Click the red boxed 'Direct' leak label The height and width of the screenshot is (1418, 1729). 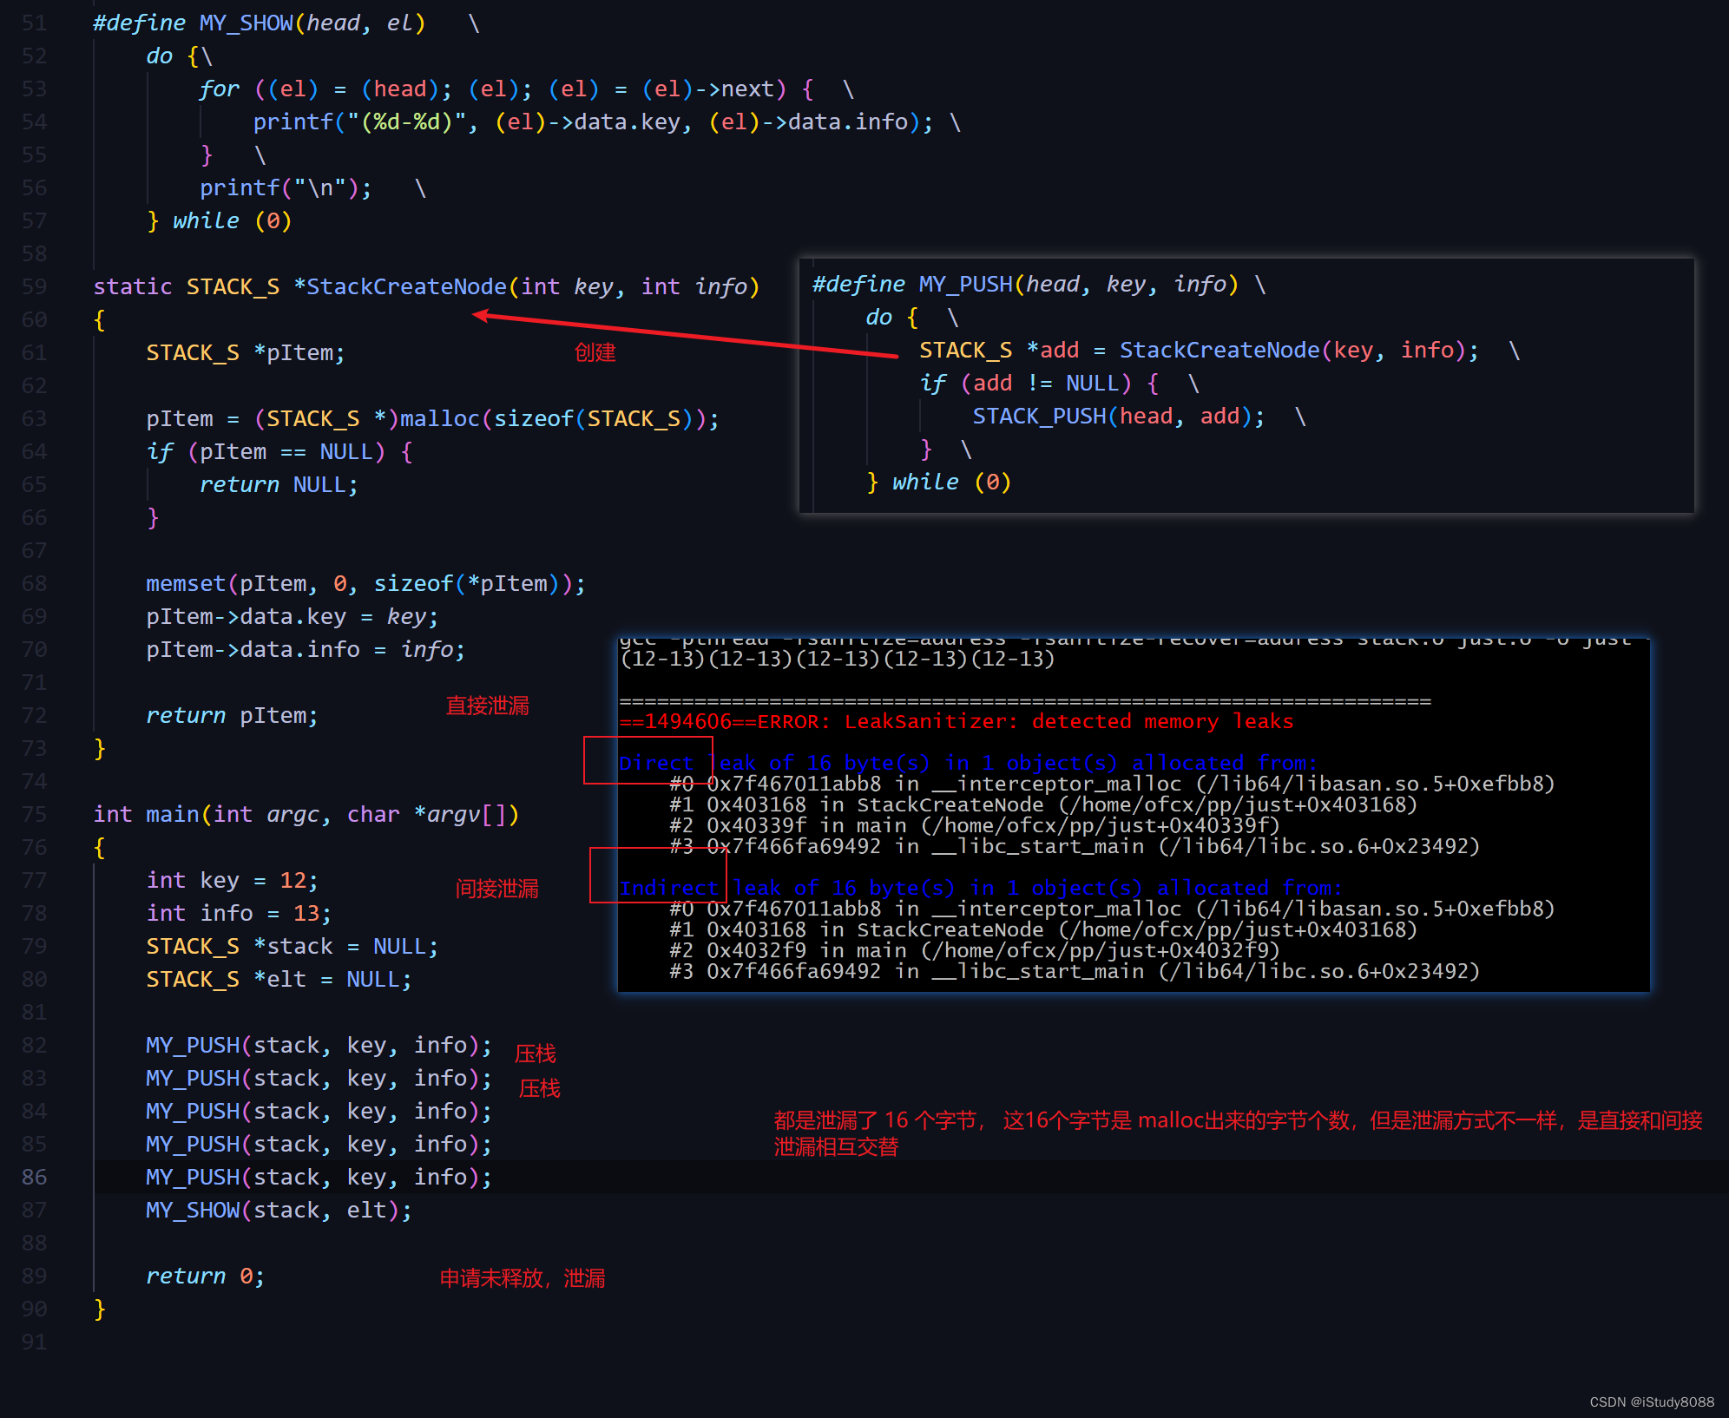(655, 763)
